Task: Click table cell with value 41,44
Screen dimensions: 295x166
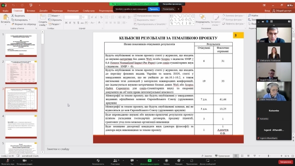Action: coord(223,100)
